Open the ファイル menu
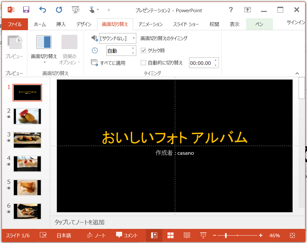The width and height of the screenshot is (307, 243). tap(15, 24)
